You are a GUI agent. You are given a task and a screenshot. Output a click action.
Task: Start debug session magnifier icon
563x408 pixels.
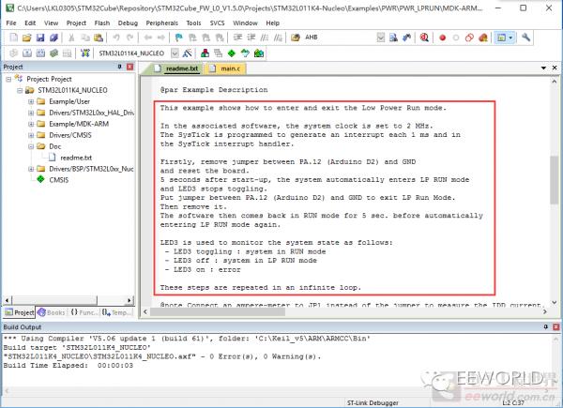[424, 38]
